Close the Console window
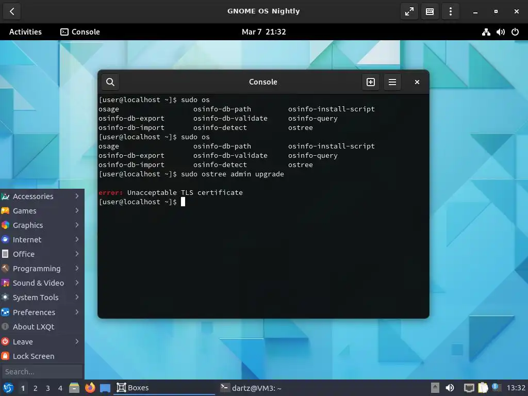The image size is (528, 396). (x=417, y=82)
